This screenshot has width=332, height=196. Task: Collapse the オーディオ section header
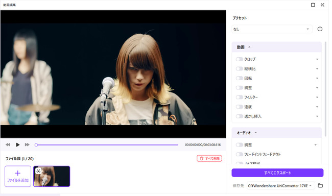276,133
